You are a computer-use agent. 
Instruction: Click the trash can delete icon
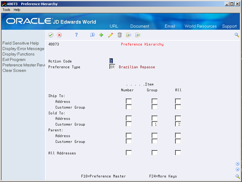pos(119,35)
